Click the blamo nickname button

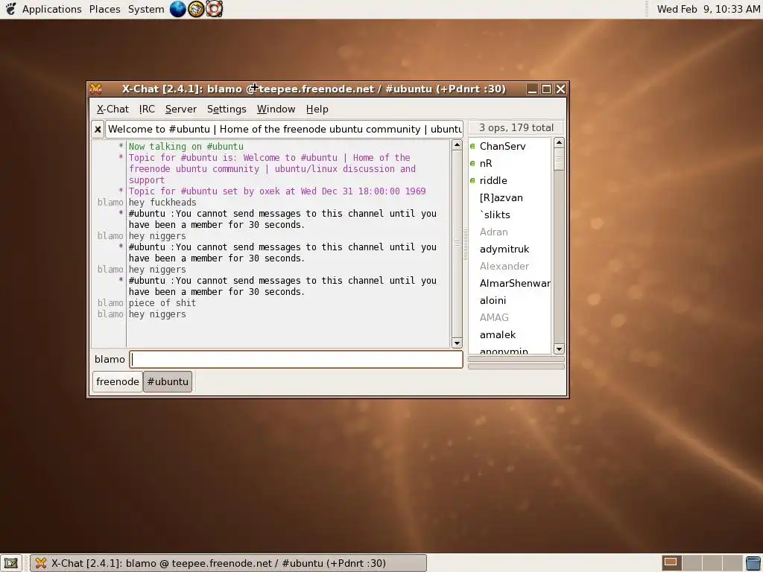point(110,360)
